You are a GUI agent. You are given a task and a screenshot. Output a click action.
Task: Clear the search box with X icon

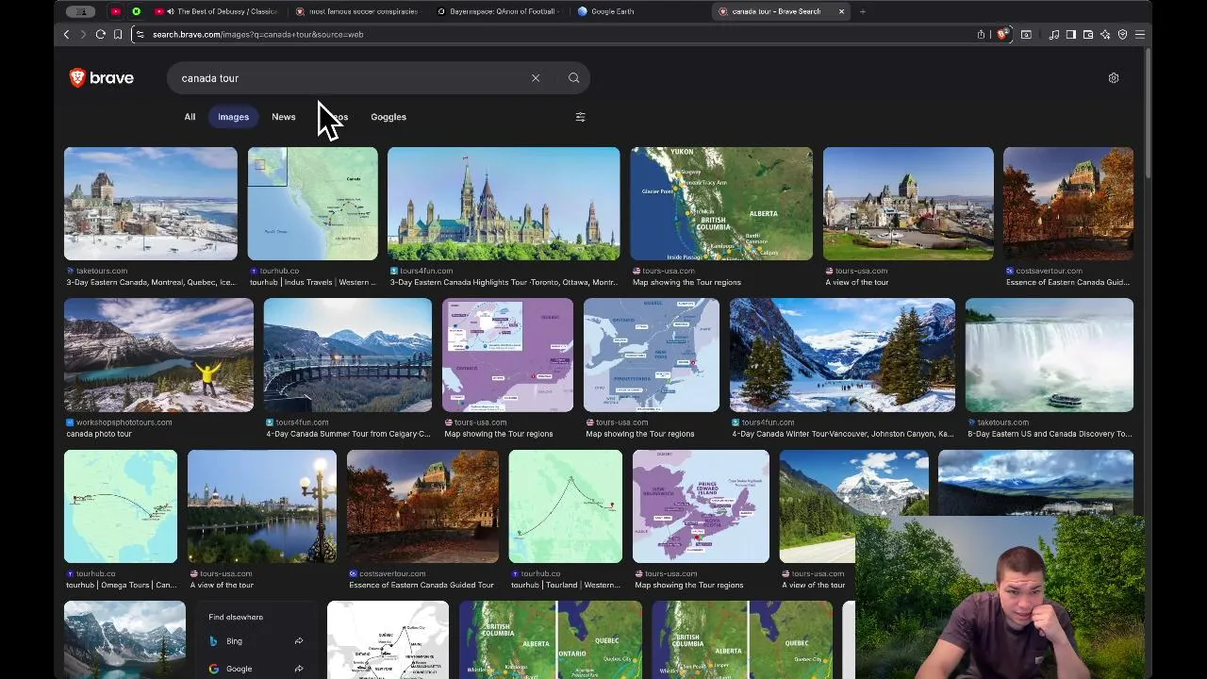(536, 78)
